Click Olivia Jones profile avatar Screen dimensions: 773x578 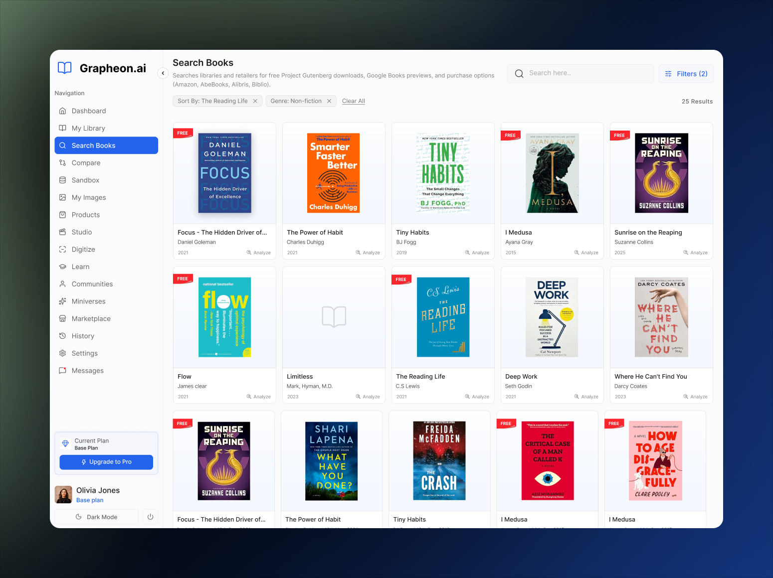63,495
